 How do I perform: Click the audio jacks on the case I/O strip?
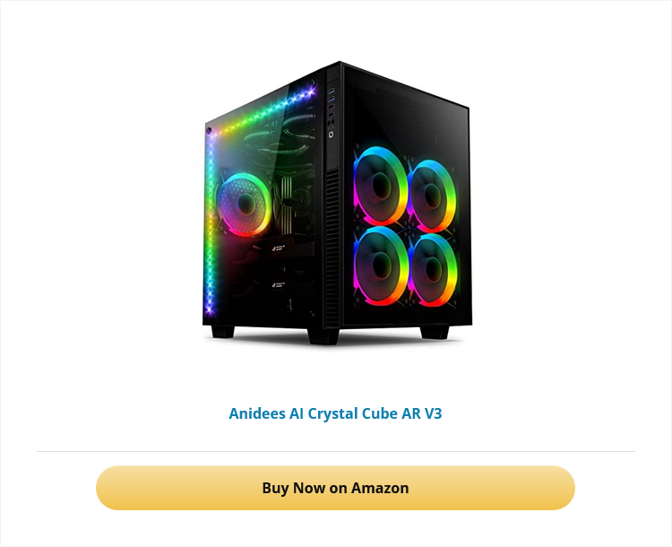click(331, 123)
